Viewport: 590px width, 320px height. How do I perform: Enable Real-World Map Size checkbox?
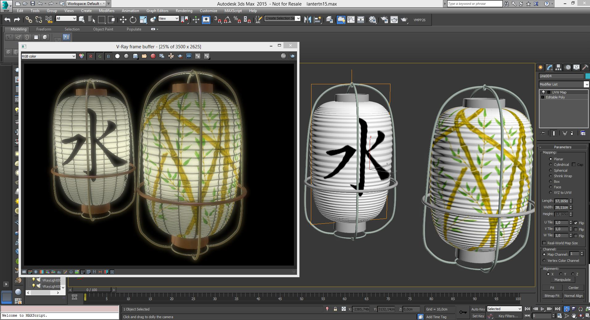[544, 243]
